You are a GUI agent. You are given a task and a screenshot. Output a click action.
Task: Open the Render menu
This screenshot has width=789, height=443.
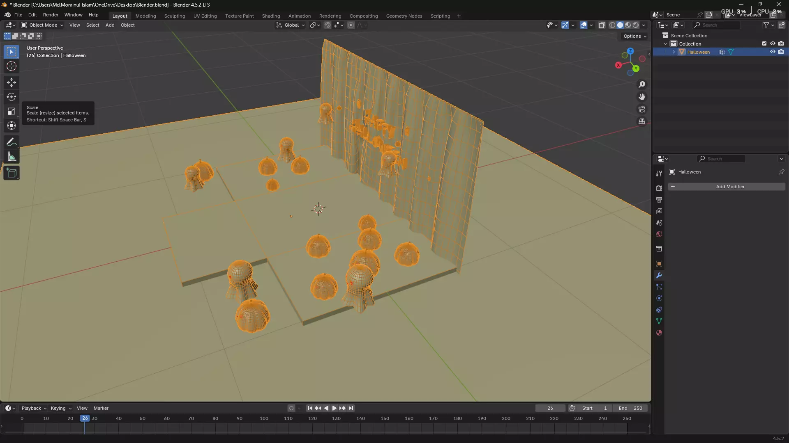coord(51,15)
